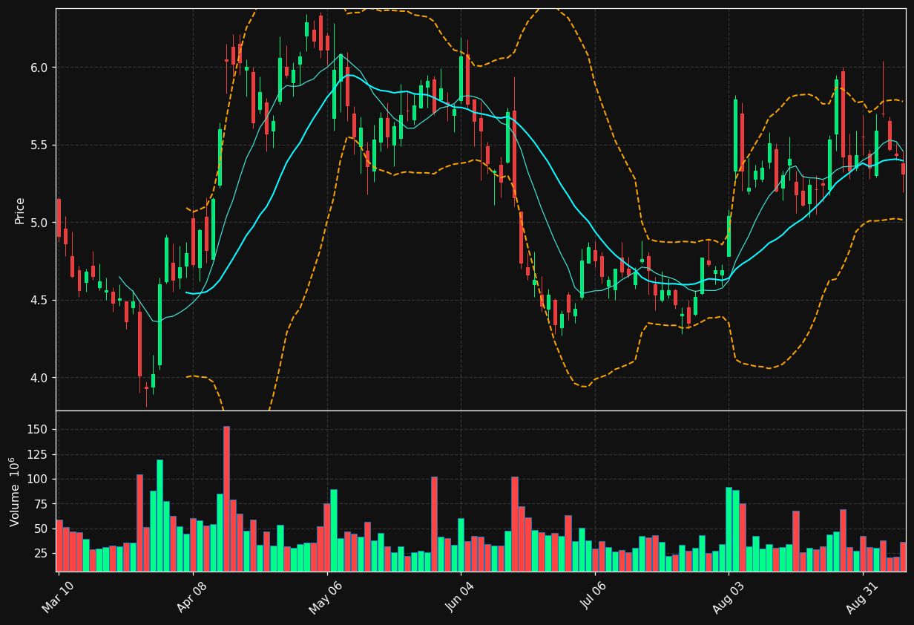Image resolution: width=914 pixels, height=625 pixels.
Task: Select the 100 volume tick label
Action: point(39,480)
